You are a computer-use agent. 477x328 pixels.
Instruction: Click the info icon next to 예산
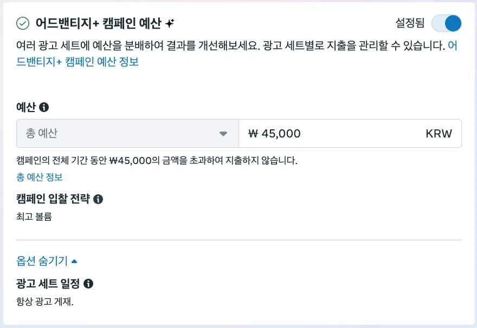[x=44, y=107]
